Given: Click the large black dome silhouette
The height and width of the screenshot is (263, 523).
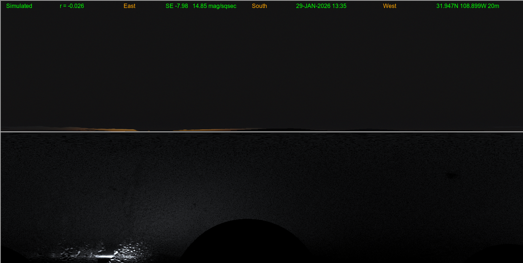Looking at the screenshot, I should pos(246,243).
